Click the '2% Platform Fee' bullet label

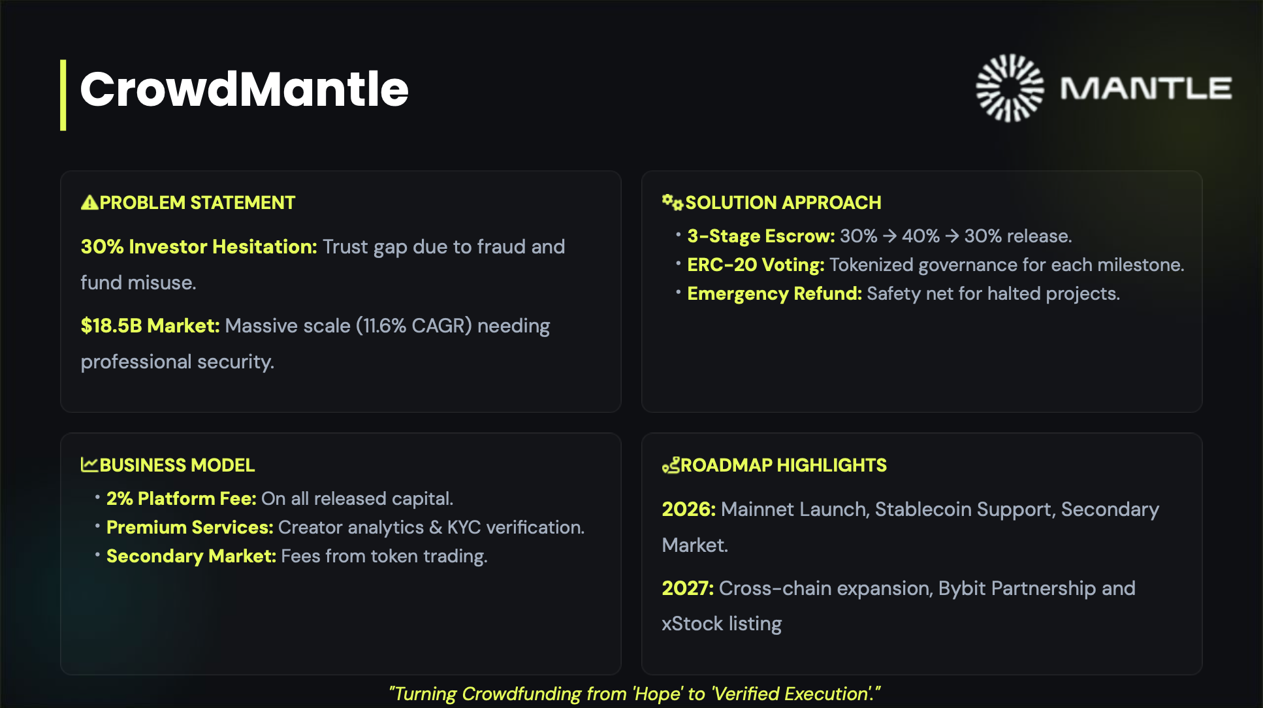click(181, 498)
